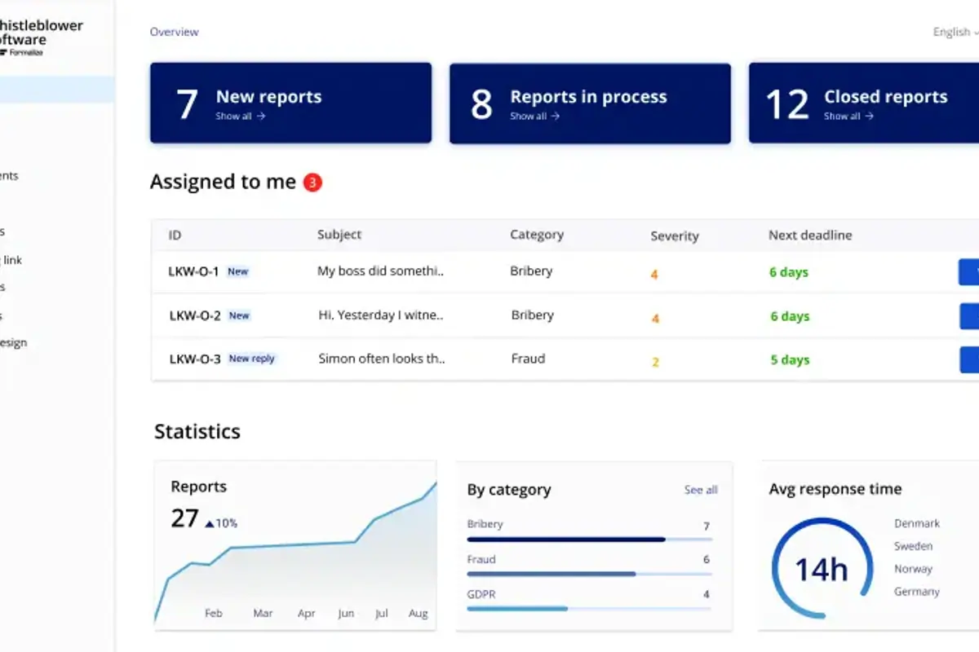The height and width of the screenshot is (652, 979).
Task: Click the blue button in LKW-O-1 row
Action: (968, 272)
